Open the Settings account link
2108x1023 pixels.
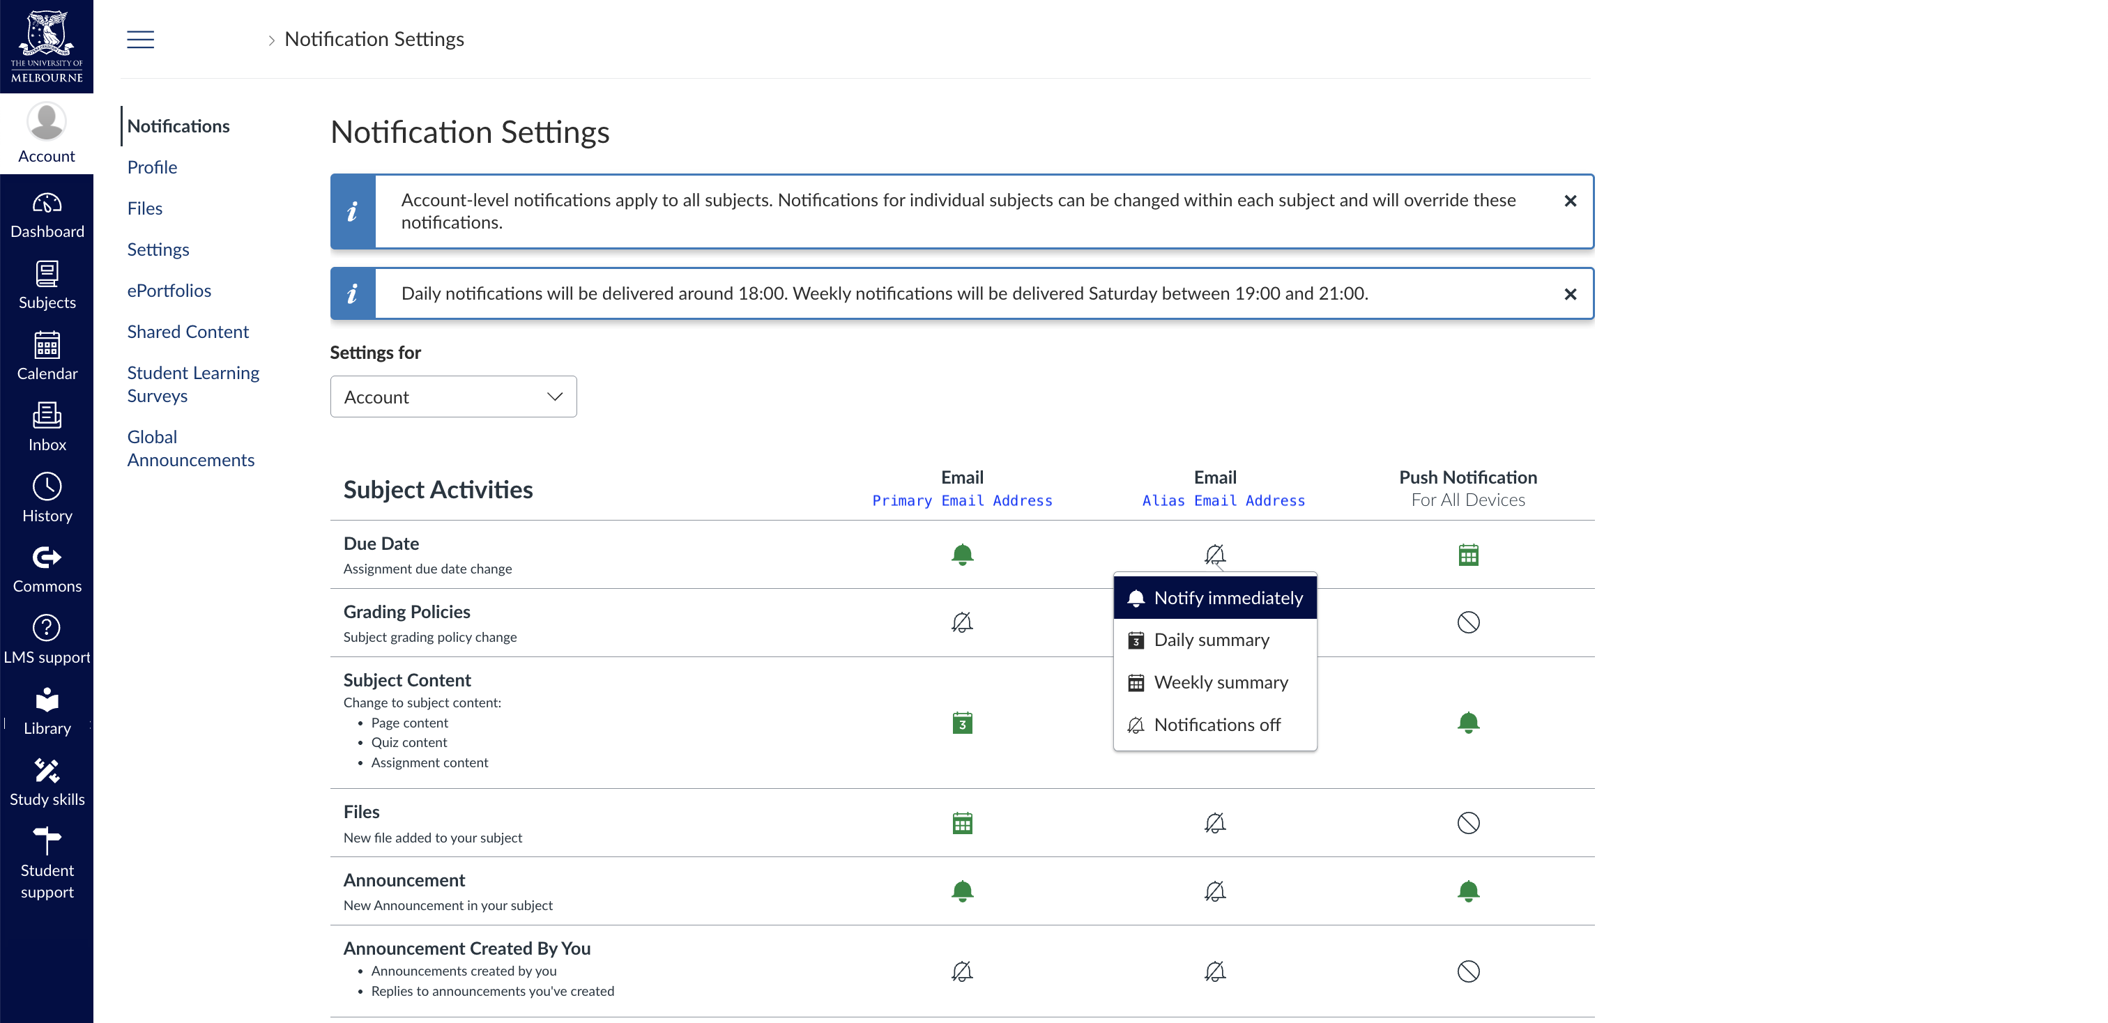[x=158, y=249]
